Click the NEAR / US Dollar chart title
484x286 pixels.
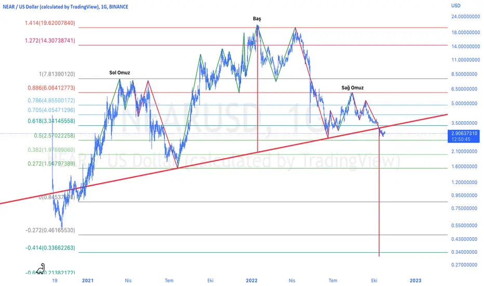click(x=65, y=6)
